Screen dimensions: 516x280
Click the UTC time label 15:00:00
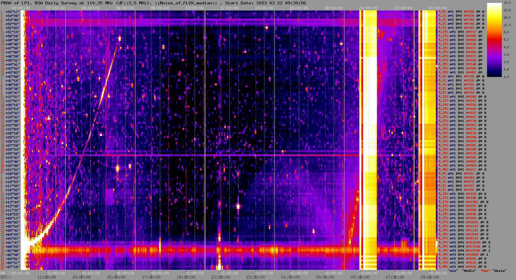116,277
